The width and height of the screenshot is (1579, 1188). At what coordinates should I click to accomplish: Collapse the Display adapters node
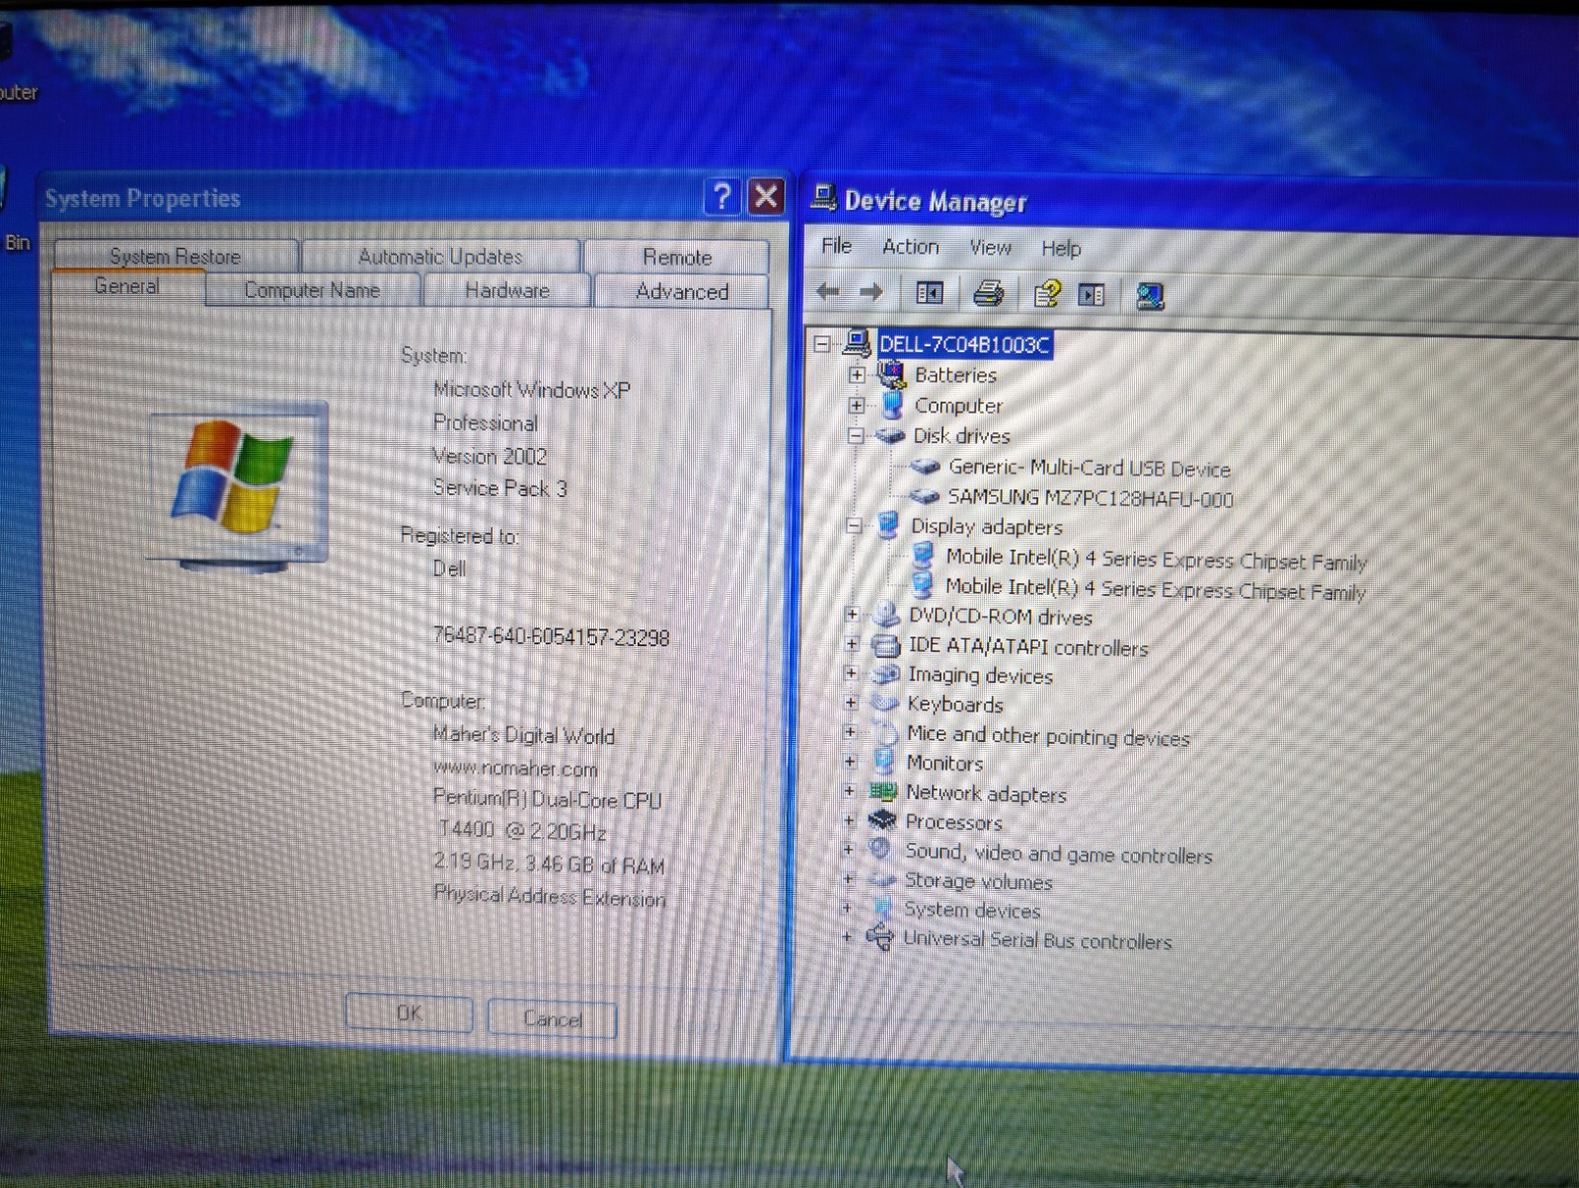click(855, 526)
